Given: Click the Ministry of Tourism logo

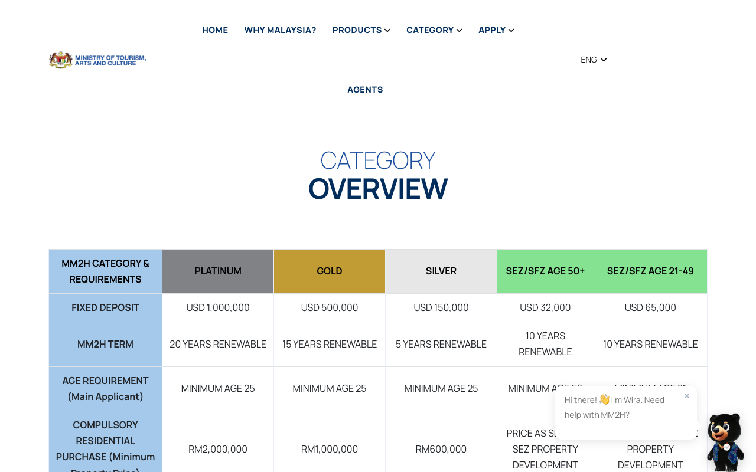Looking at the screenshot, I should click(97, 60).
